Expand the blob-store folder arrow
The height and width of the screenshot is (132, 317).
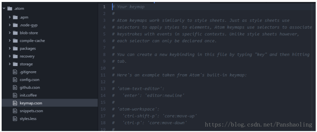click(x=9, y=33)
